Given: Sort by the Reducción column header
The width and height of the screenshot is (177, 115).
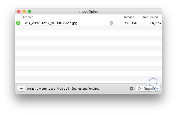Looking at the screenshot, I should point(150,17).
